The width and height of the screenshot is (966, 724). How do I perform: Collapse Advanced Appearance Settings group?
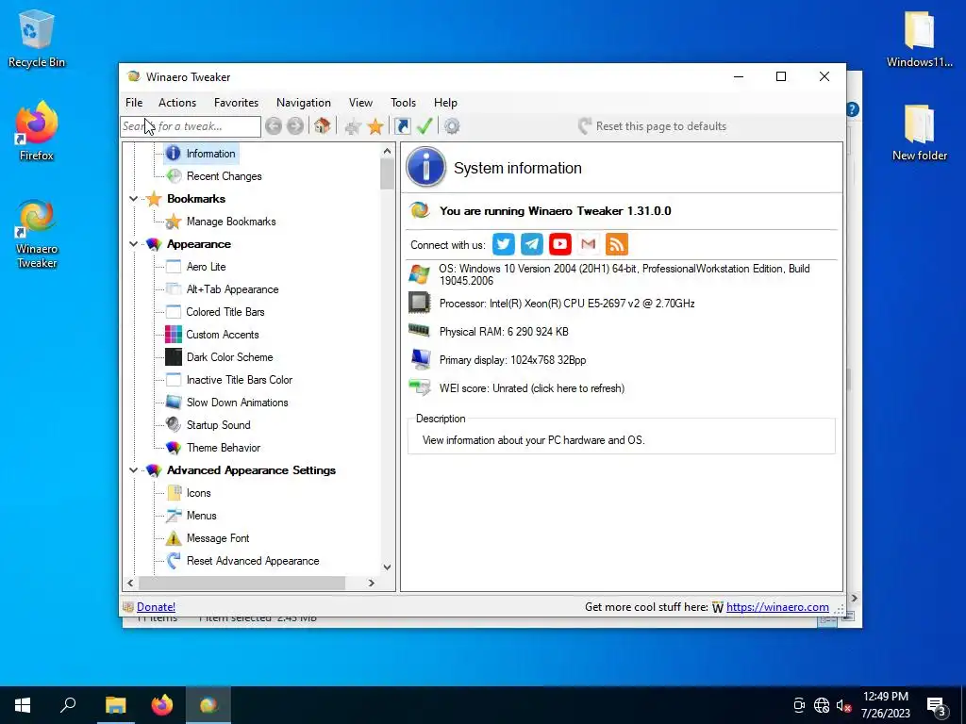pyautogui.click(x=133, y=470)
